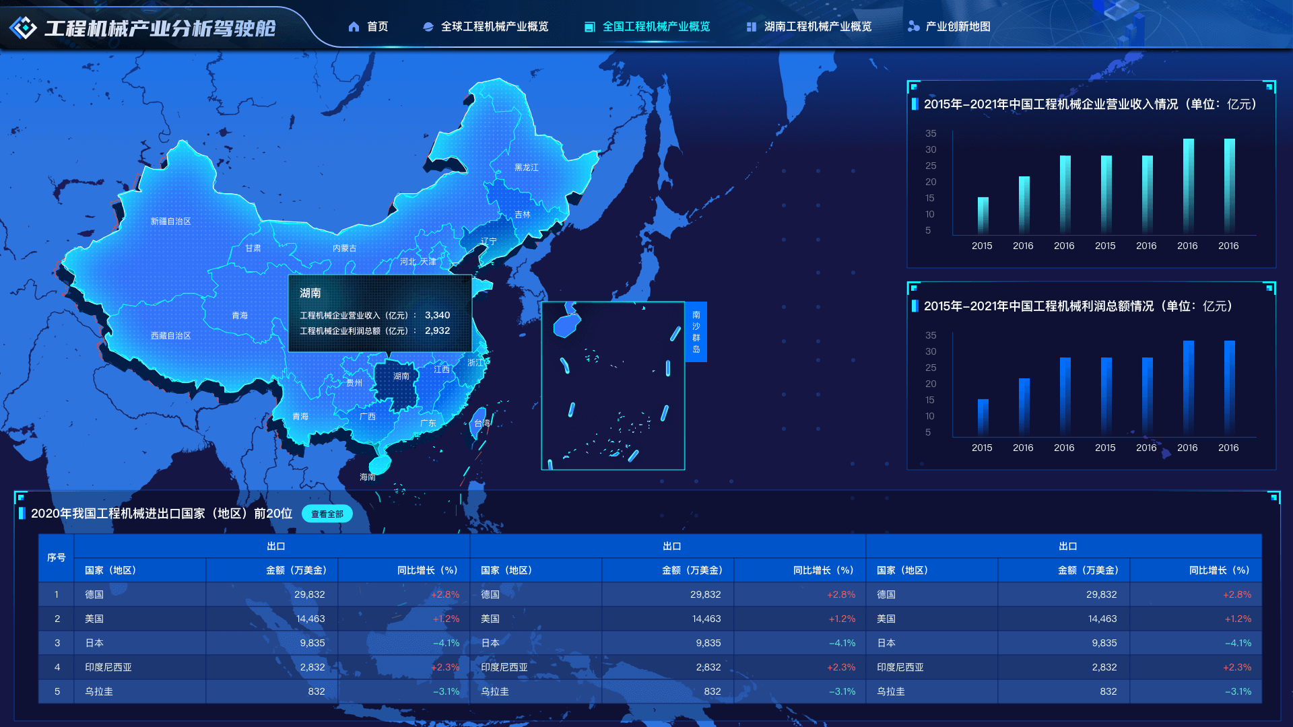
Task: Click the tallest teal bar in revenue chart
Action: point(1188,185)
